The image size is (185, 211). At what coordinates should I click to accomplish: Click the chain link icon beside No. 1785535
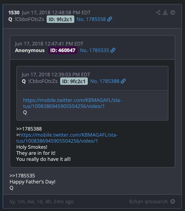pyautogui.click(x=113, y=50)
